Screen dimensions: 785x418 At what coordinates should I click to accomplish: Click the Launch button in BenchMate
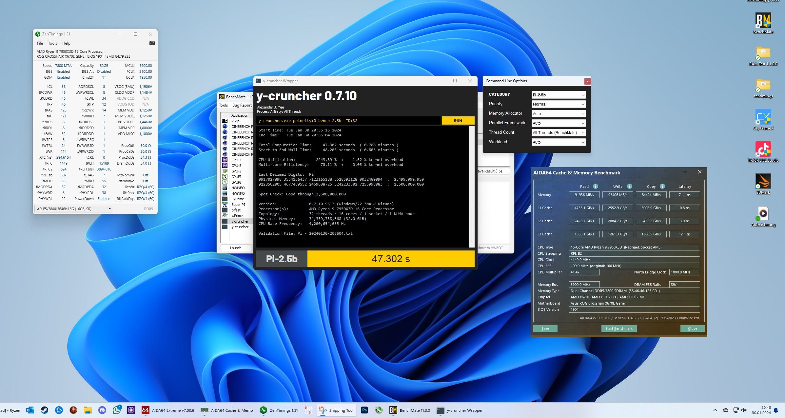pos(236,248)
